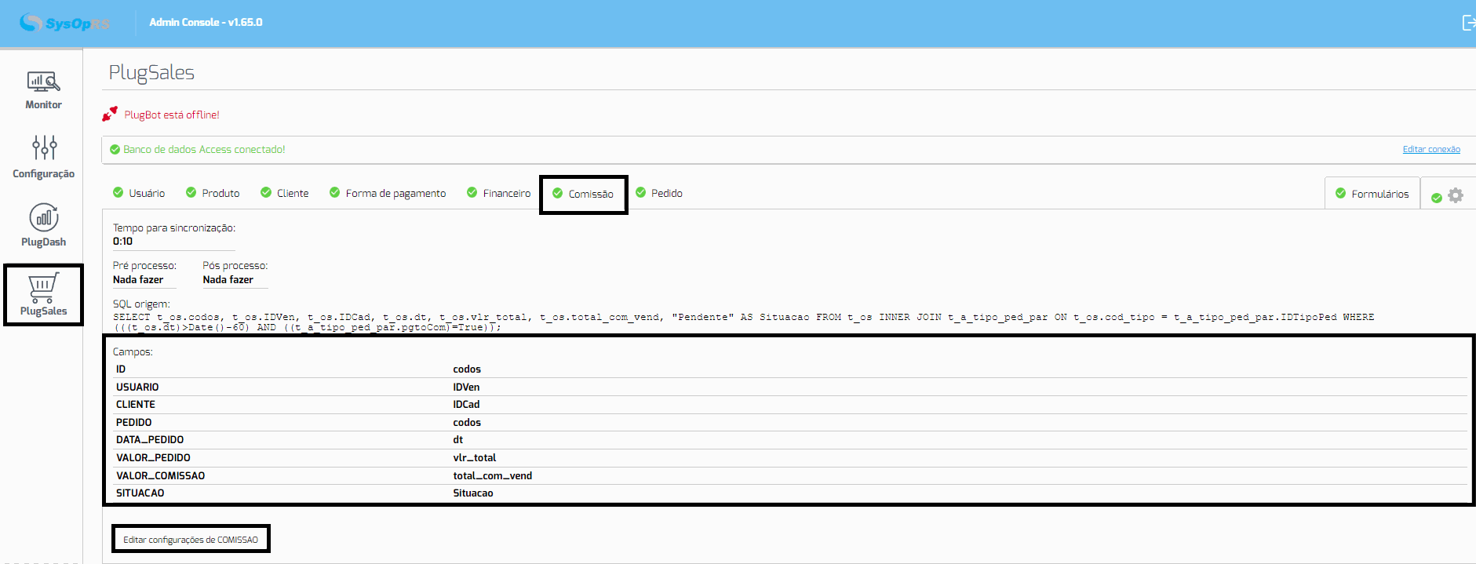Click Banco de dados Access conectado! message
Viewport: 1476px width, 564px height.
pyautogui.click(x=204, y=149)
